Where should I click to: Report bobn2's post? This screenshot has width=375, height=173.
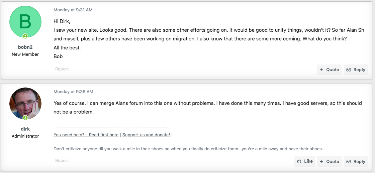62,69
